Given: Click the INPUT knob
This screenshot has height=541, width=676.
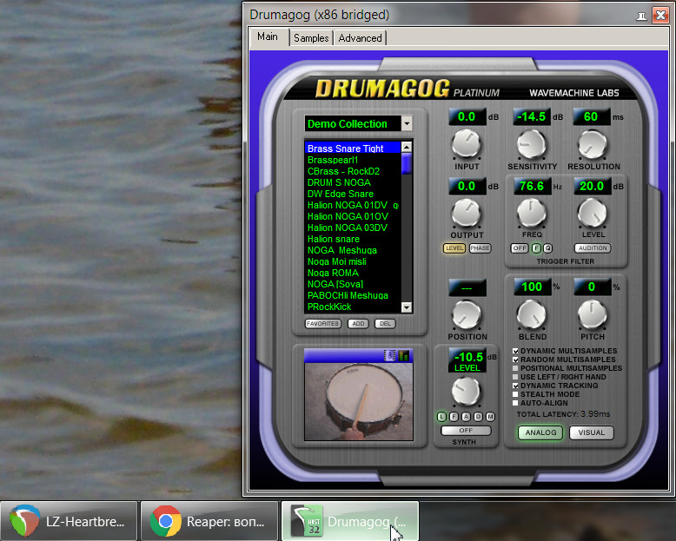Looking at the screenshot, I should [x=466, y=144].
